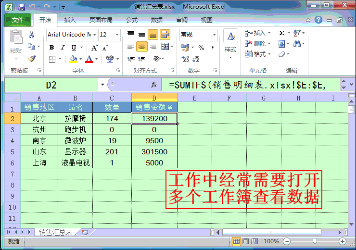Click the wén phonetic guide icon

pyautogui.click(x=110, y=59)
